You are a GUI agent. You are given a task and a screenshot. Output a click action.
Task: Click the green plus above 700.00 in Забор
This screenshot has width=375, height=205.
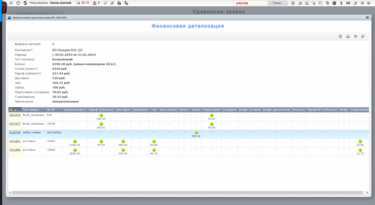pyautogui.click(x=196, y=133)
